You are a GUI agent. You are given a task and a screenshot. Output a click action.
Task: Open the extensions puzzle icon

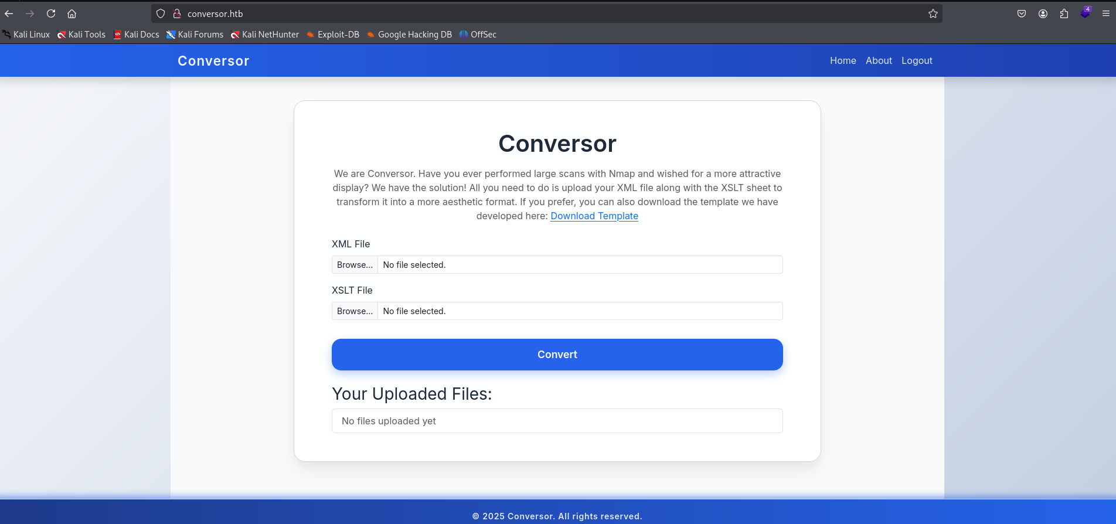pos(1064,13)
